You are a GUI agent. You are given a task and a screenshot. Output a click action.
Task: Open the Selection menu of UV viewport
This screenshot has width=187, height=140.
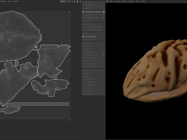tap(3, 1)
